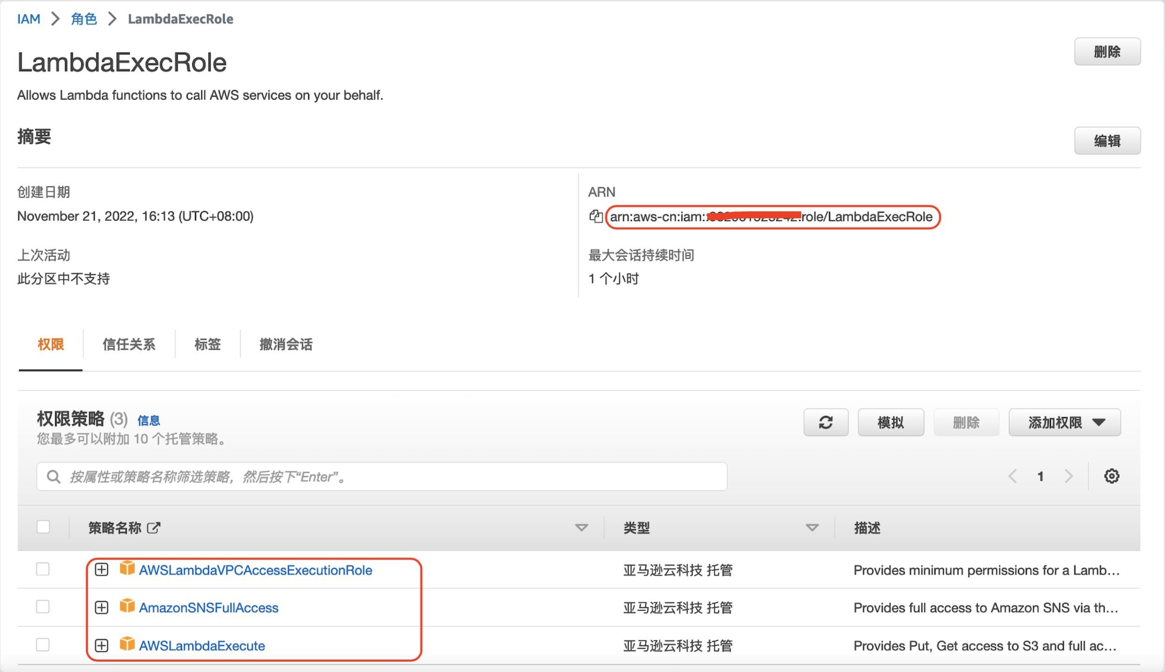Open the AWSLambdaExecute policy link

pyautogui.click(x=202, y=646)
